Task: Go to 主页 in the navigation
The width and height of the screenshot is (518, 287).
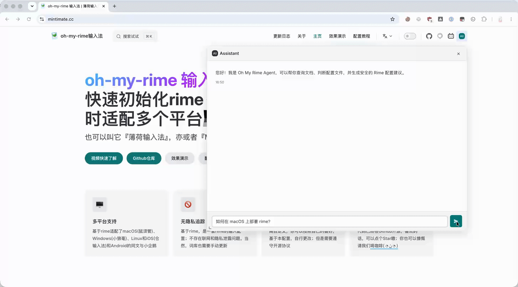Action: 317,36
